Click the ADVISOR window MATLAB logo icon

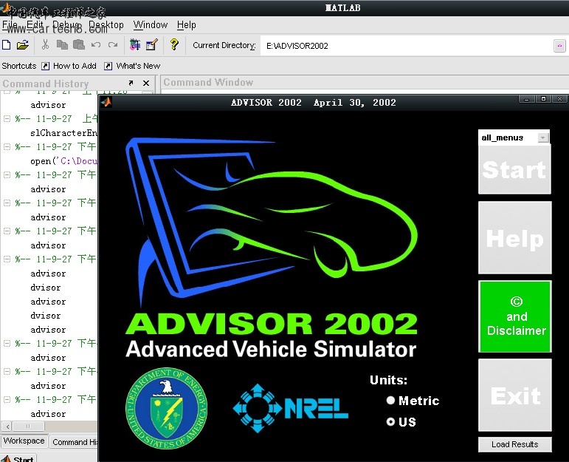point(106,103)
